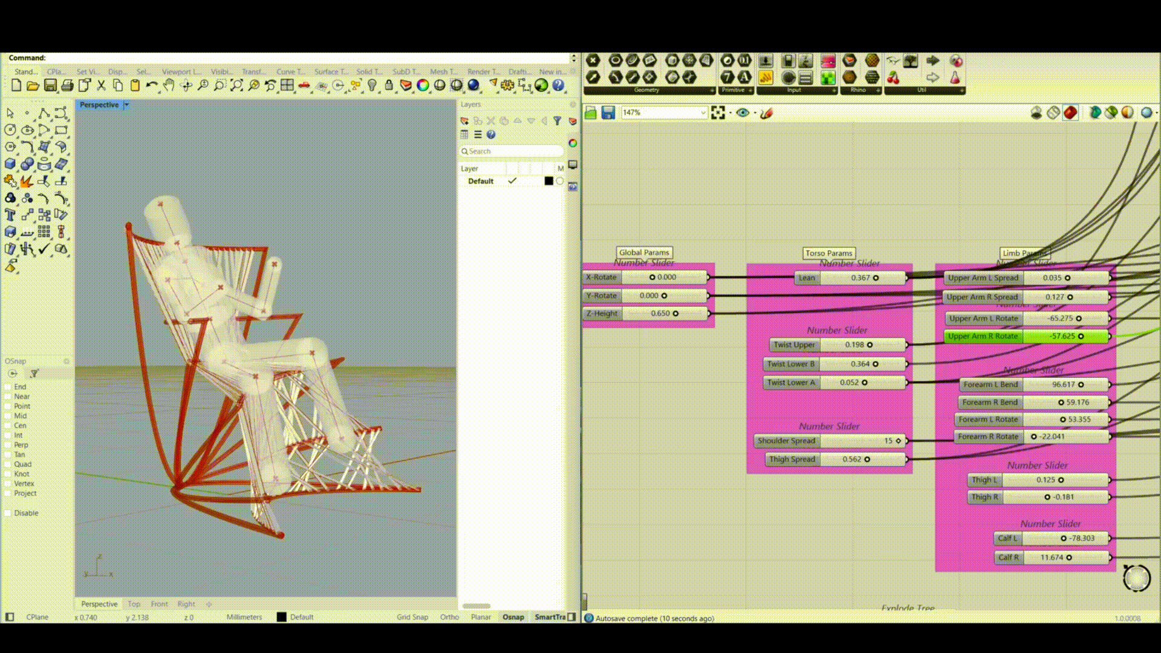
Task: Click the Shoulder Spread slider
Action: (830, 441)
